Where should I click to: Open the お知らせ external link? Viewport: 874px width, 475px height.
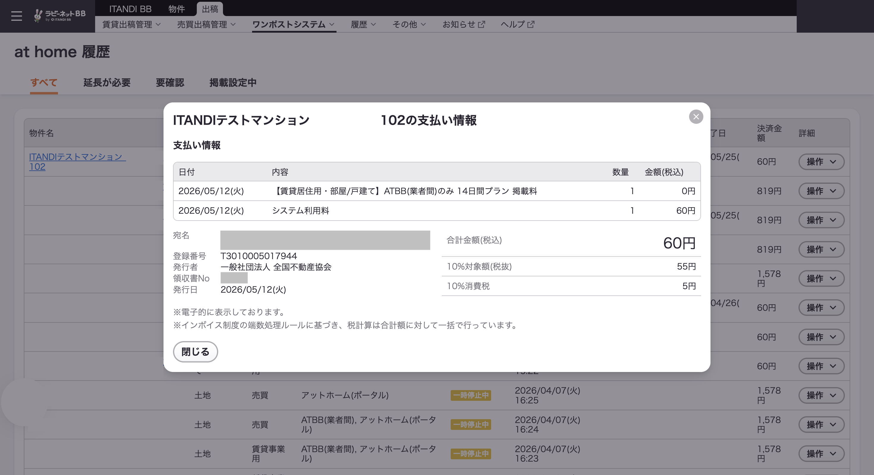[x=464, y=24]
